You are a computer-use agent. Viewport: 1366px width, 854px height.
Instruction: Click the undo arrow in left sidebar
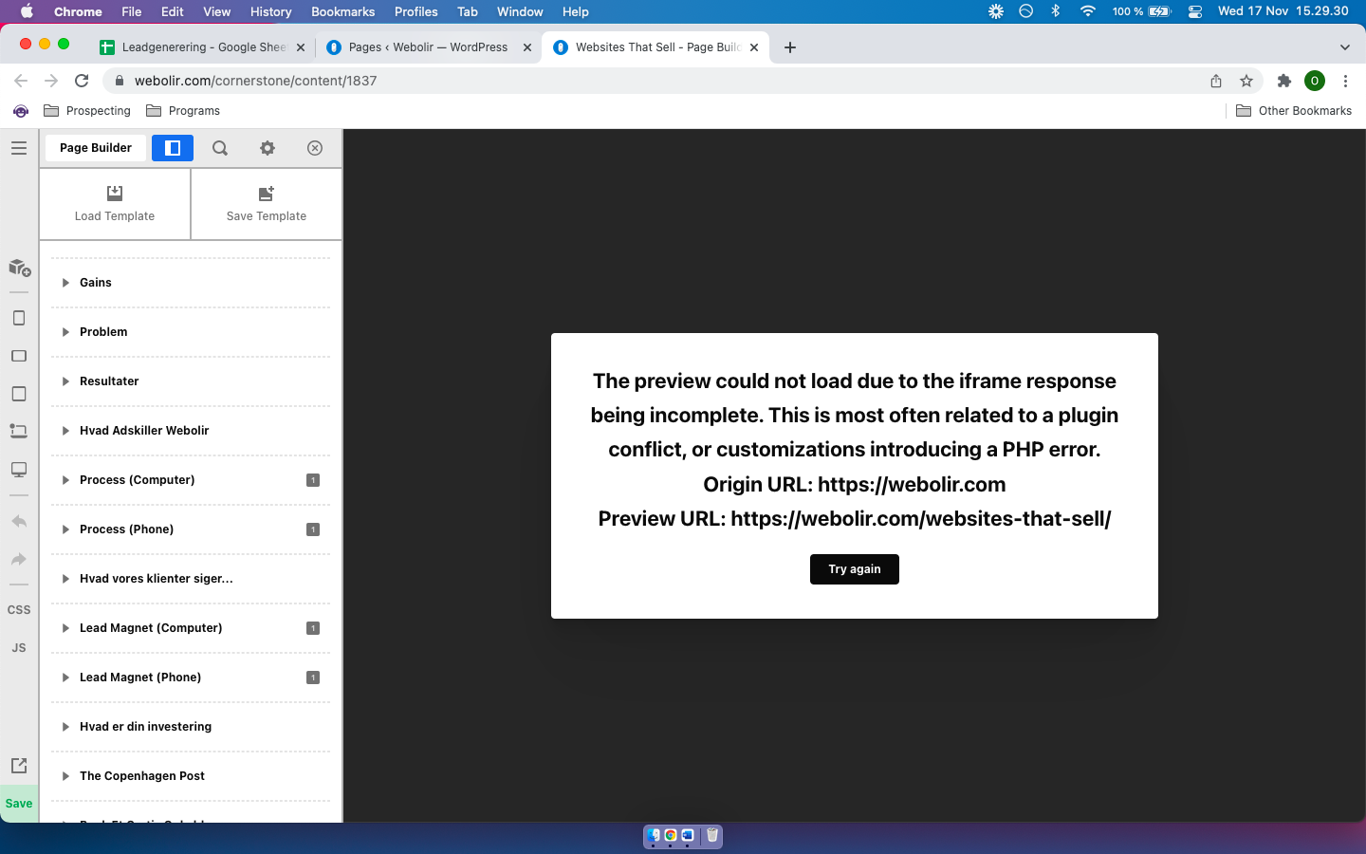point(19,521)
